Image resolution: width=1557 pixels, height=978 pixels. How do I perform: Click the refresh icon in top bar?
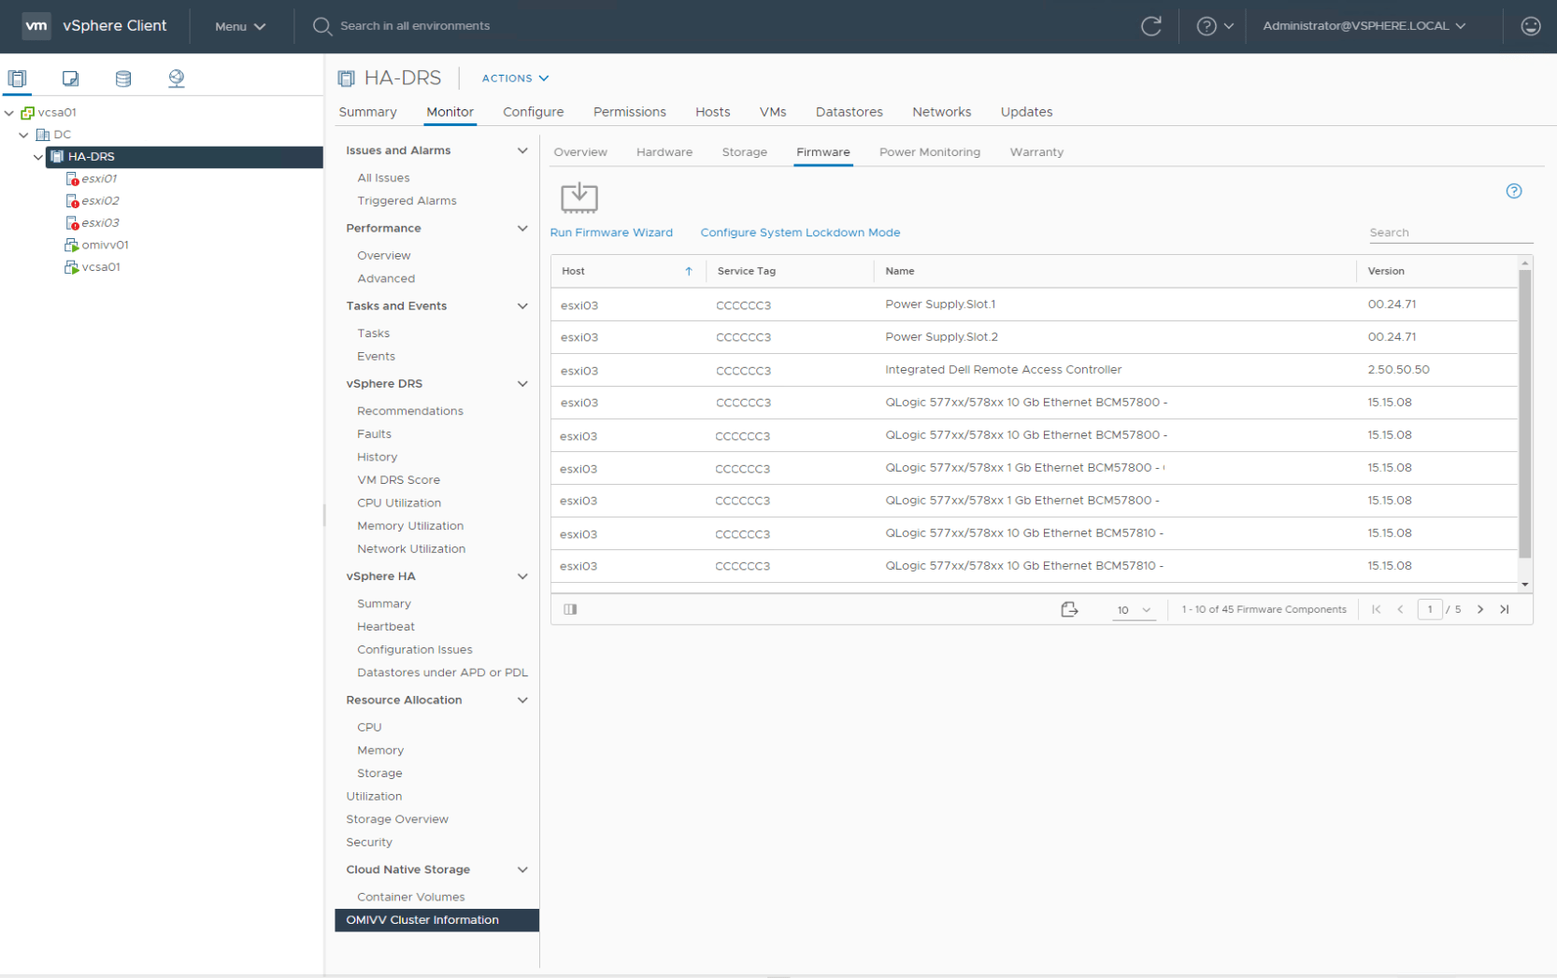pos(1151,26)
